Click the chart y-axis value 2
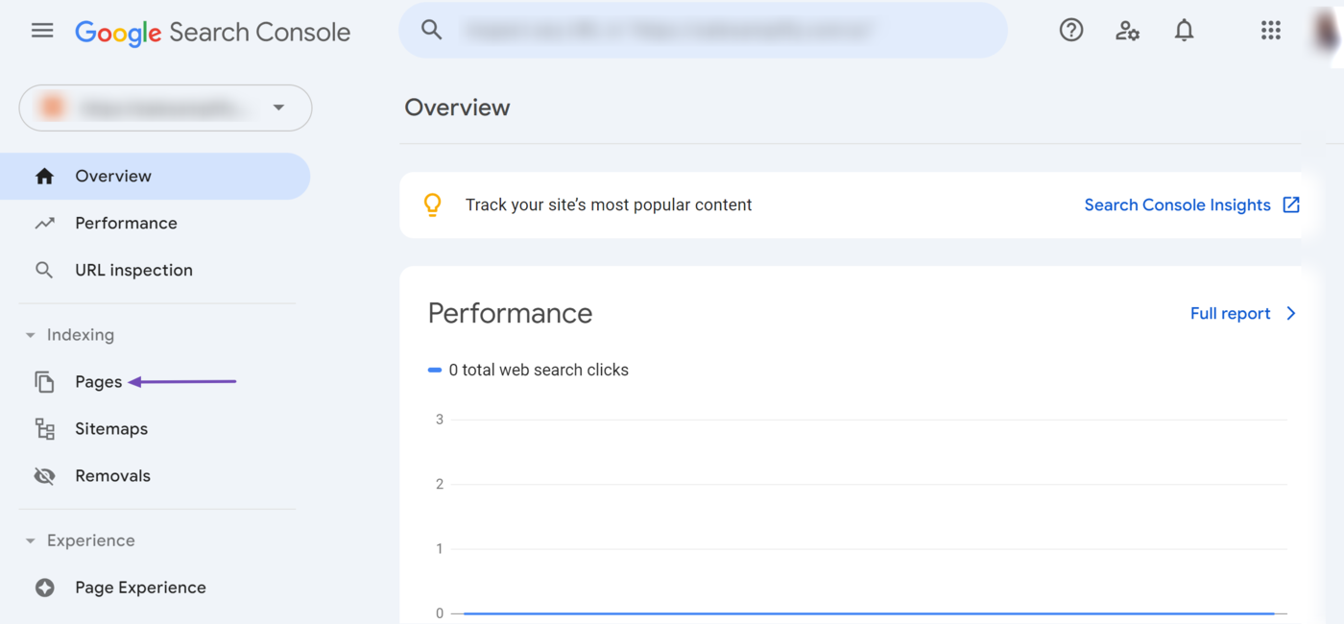This screenshot has height=624, width=1344. click(x=440, y=484)
